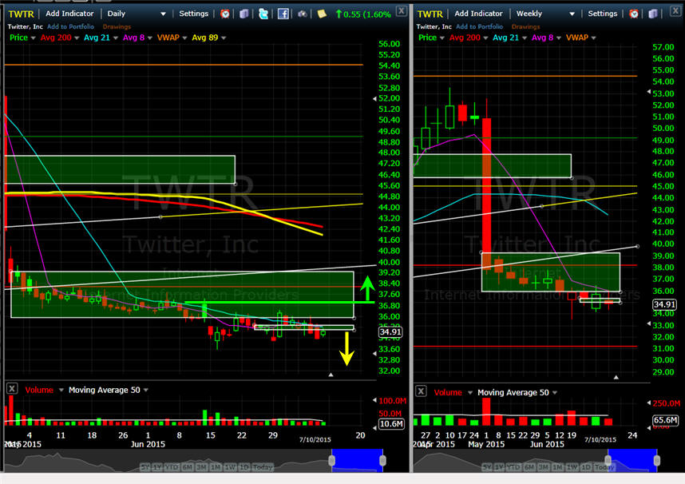685x484 pixels.
Task: Share chart via the Facebook icon
Action: (283, 14)
